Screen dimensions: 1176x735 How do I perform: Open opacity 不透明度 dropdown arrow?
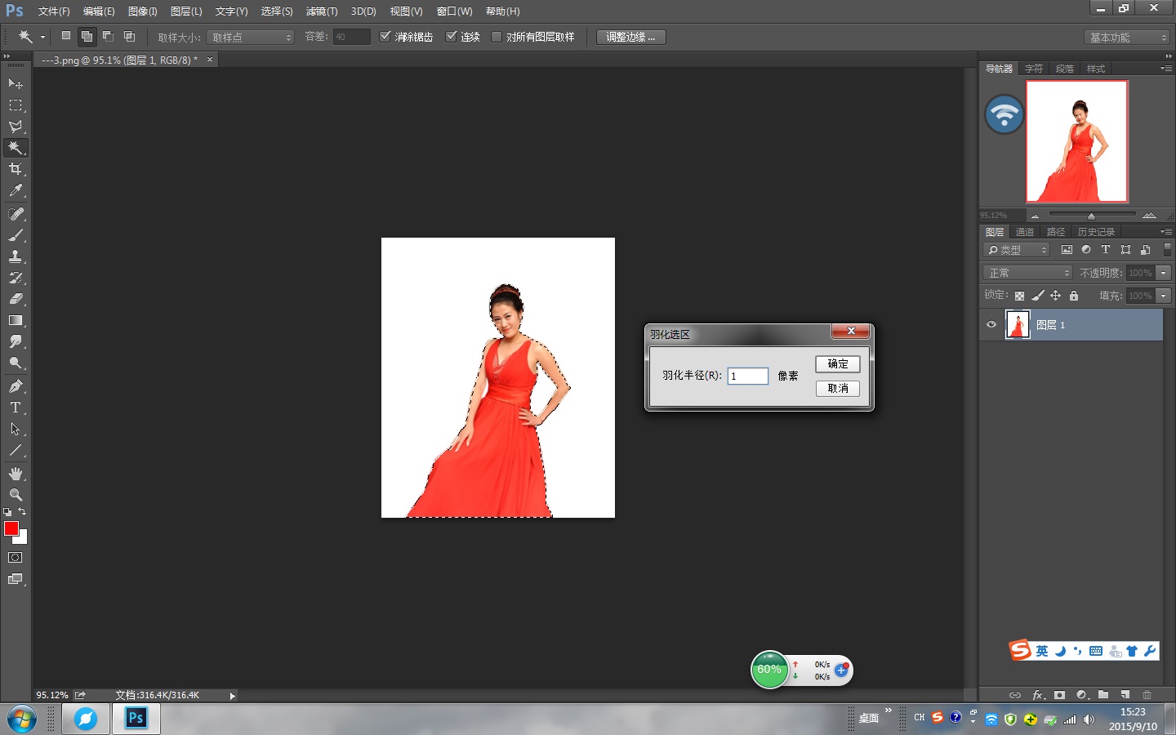[1164, 273]
